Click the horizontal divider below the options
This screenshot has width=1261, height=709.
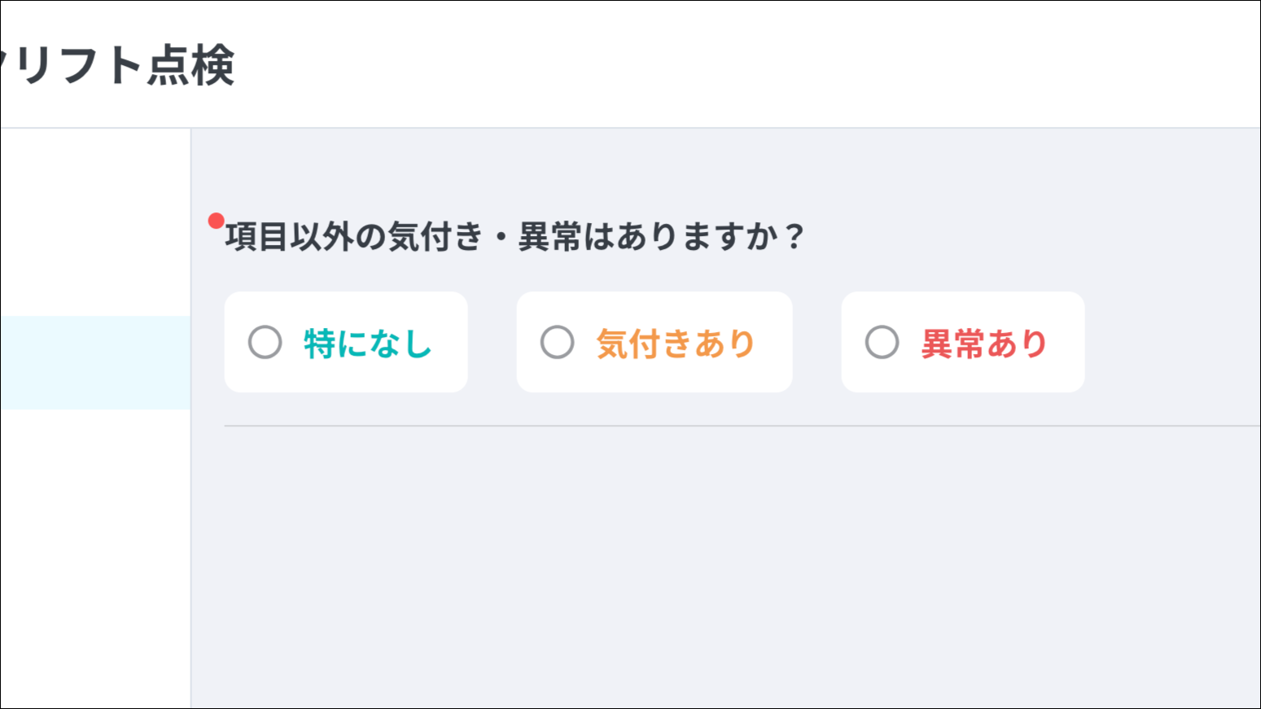733,426
